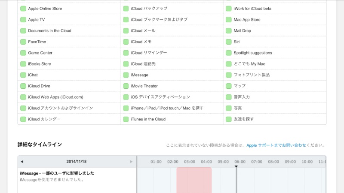Click iTunes in the Cloud status icon
The width and height of the screenshot is (344, 193).
tap(126, 119)
